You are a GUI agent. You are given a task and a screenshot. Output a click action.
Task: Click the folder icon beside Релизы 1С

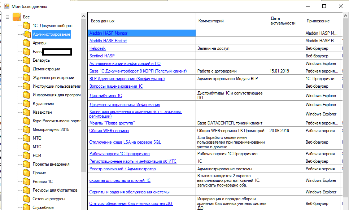[26, 181]
